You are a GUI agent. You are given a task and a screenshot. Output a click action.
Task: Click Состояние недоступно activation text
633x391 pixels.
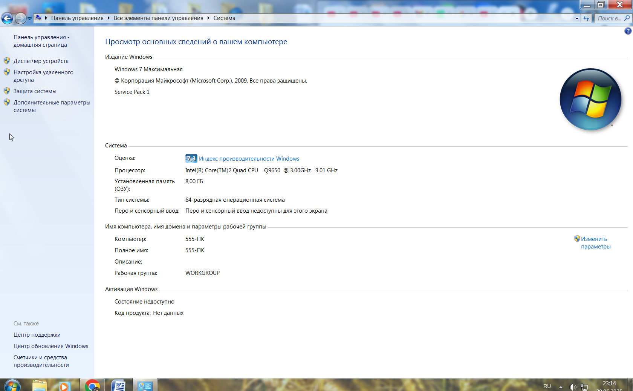(x=144, y=302)
